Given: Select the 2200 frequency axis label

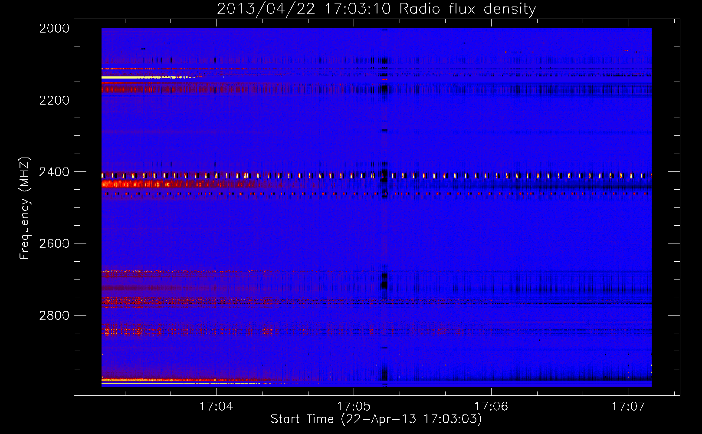Looking at the screenshot, I should click(x=54, y=100).
